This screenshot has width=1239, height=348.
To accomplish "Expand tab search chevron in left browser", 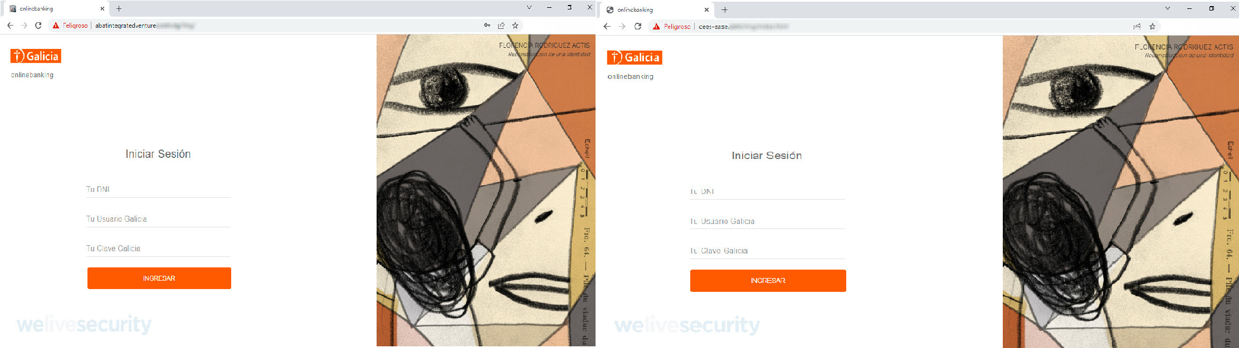I will 529,8.
